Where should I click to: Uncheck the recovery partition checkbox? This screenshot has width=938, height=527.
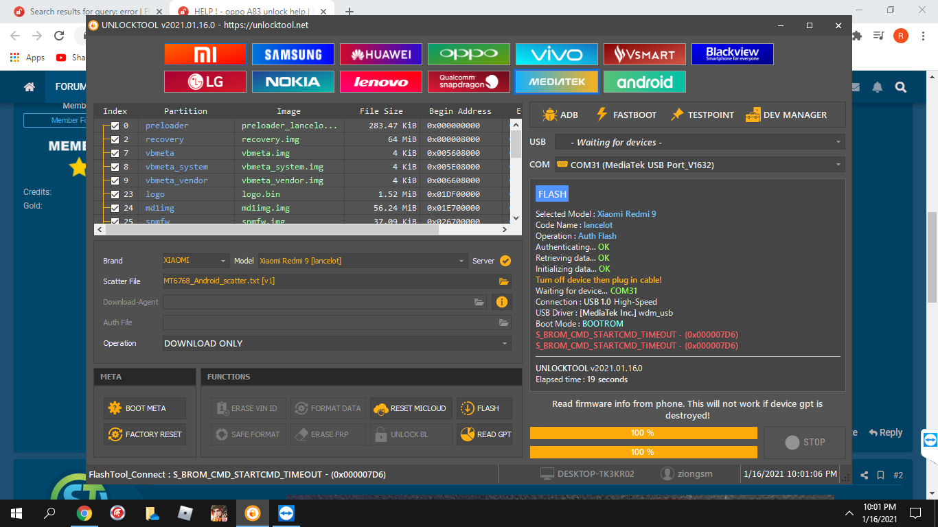point(115,139)
